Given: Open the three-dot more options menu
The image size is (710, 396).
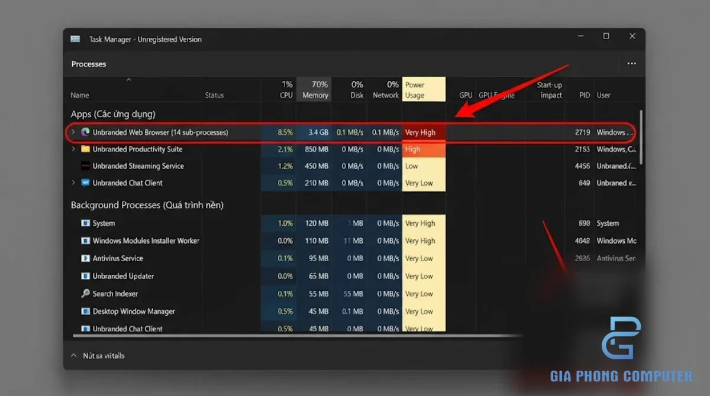Looking at the screenshot, I should point(631,64).
